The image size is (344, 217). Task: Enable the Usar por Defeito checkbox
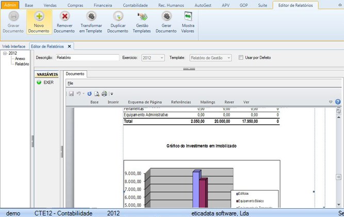coord(241,57)
